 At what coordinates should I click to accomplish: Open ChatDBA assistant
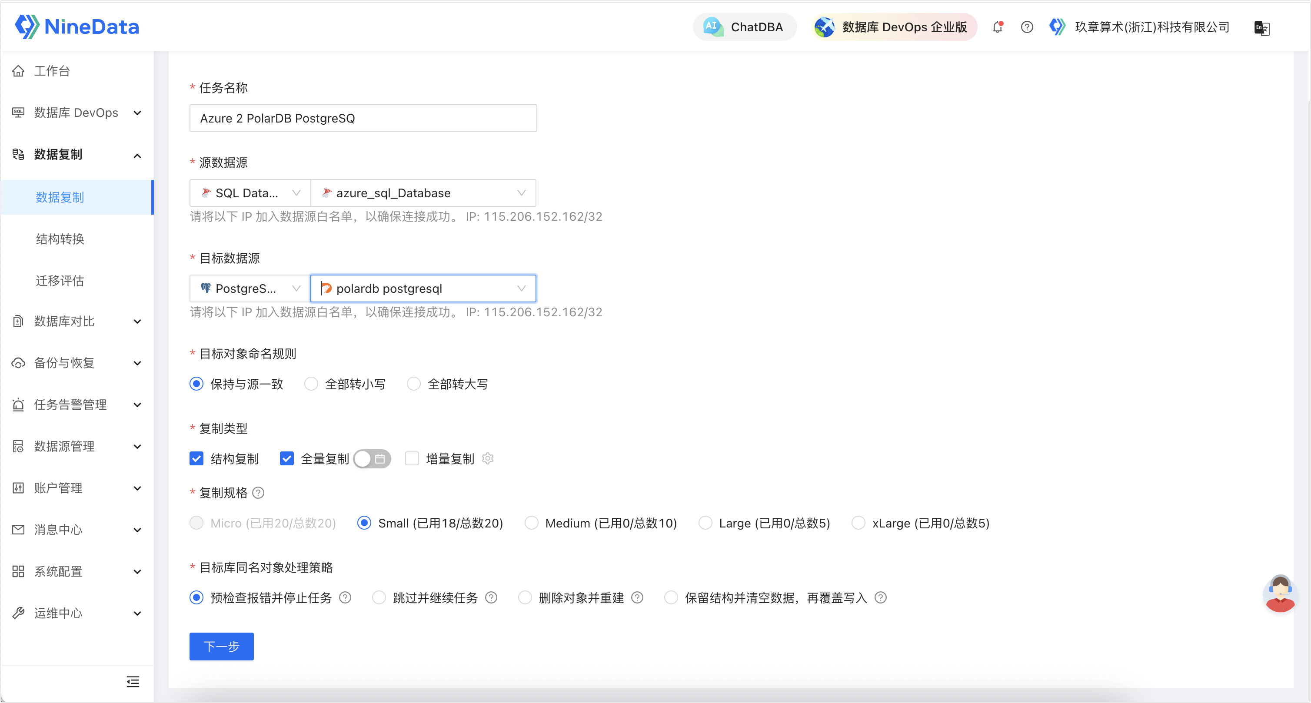coord(744,27)
